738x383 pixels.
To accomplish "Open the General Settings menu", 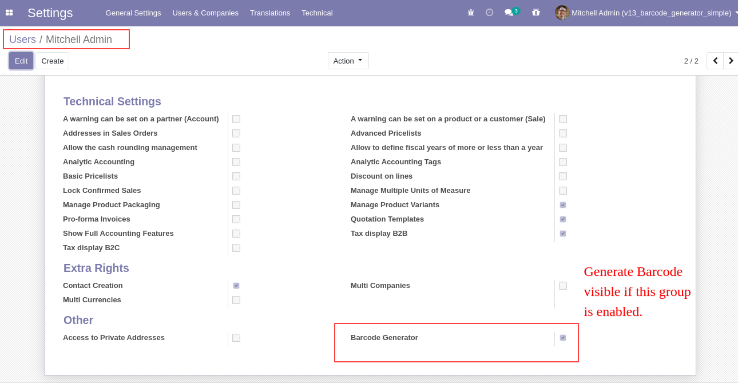I will 133,13.
